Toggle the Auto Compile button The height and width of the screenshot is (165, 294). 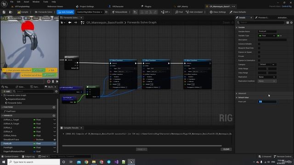click(x=65, y=12)
